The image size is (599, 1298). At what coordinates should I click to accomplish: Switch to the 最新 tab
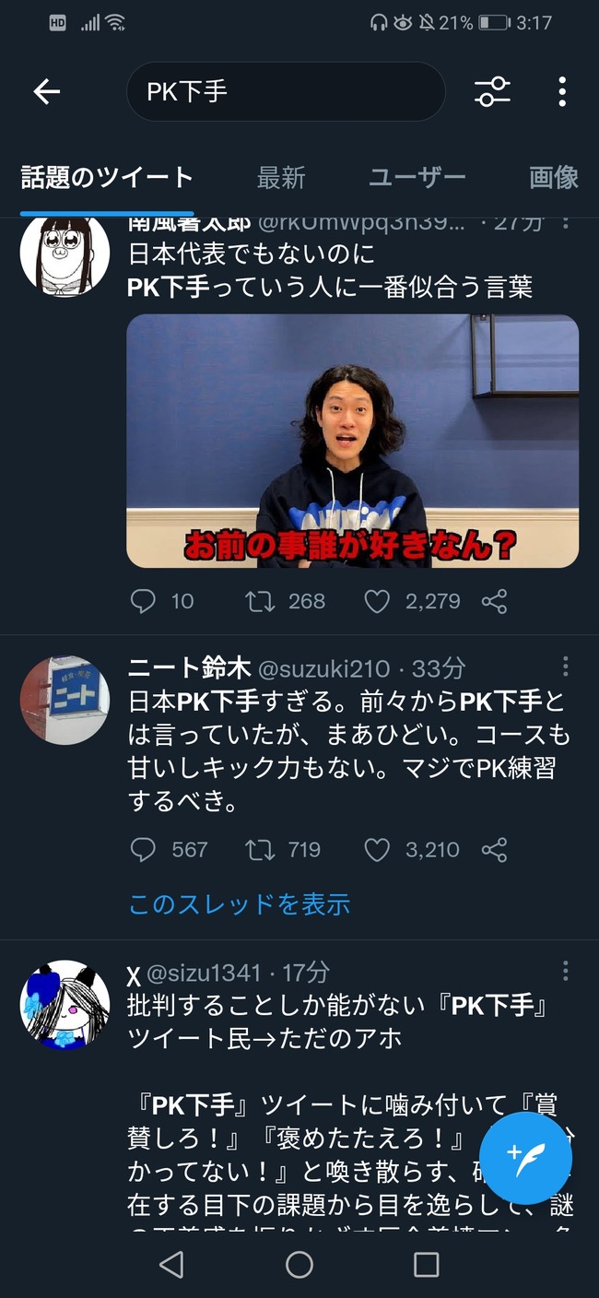tap(281, 178)
